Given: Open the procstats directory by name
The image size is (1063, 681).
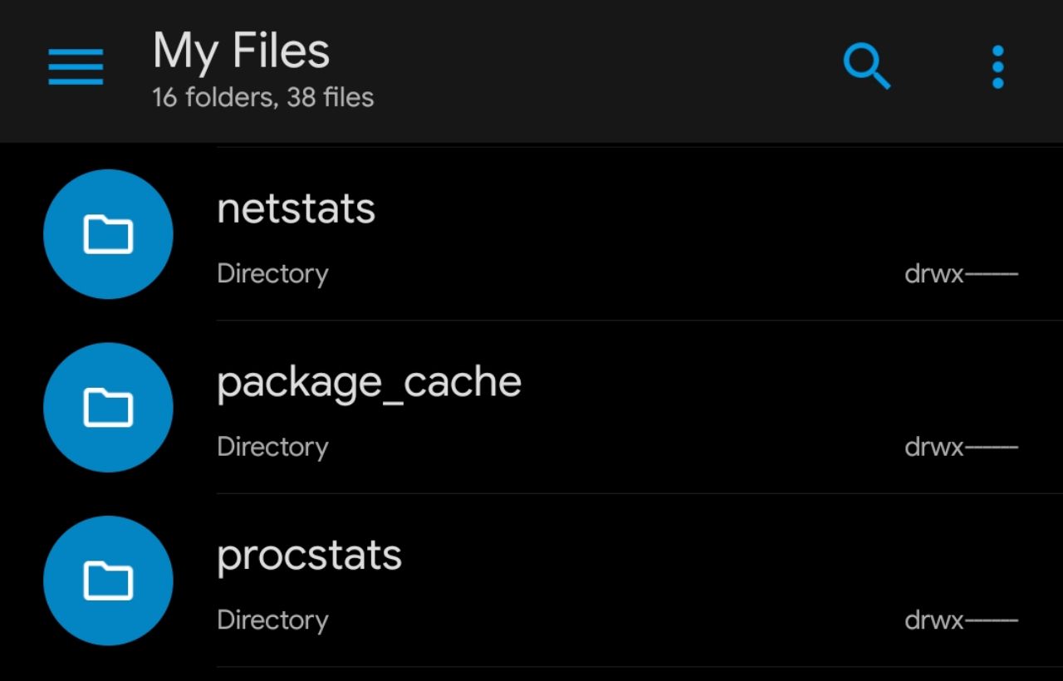Looking at the screenshot, I should [x=309, y=556].
